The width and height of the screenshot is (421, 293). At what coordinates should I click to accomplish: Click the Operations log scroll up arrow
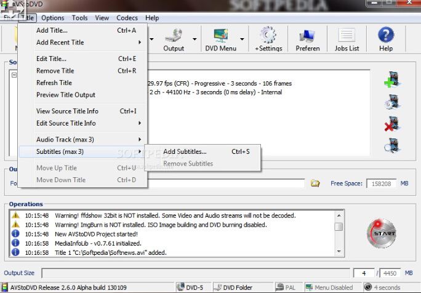pos(339,215)
